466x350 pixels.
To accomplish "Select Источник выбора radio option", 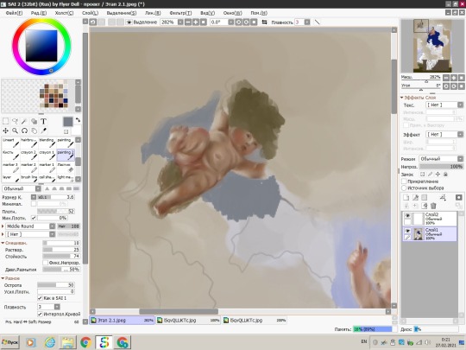I will (404, 188).
